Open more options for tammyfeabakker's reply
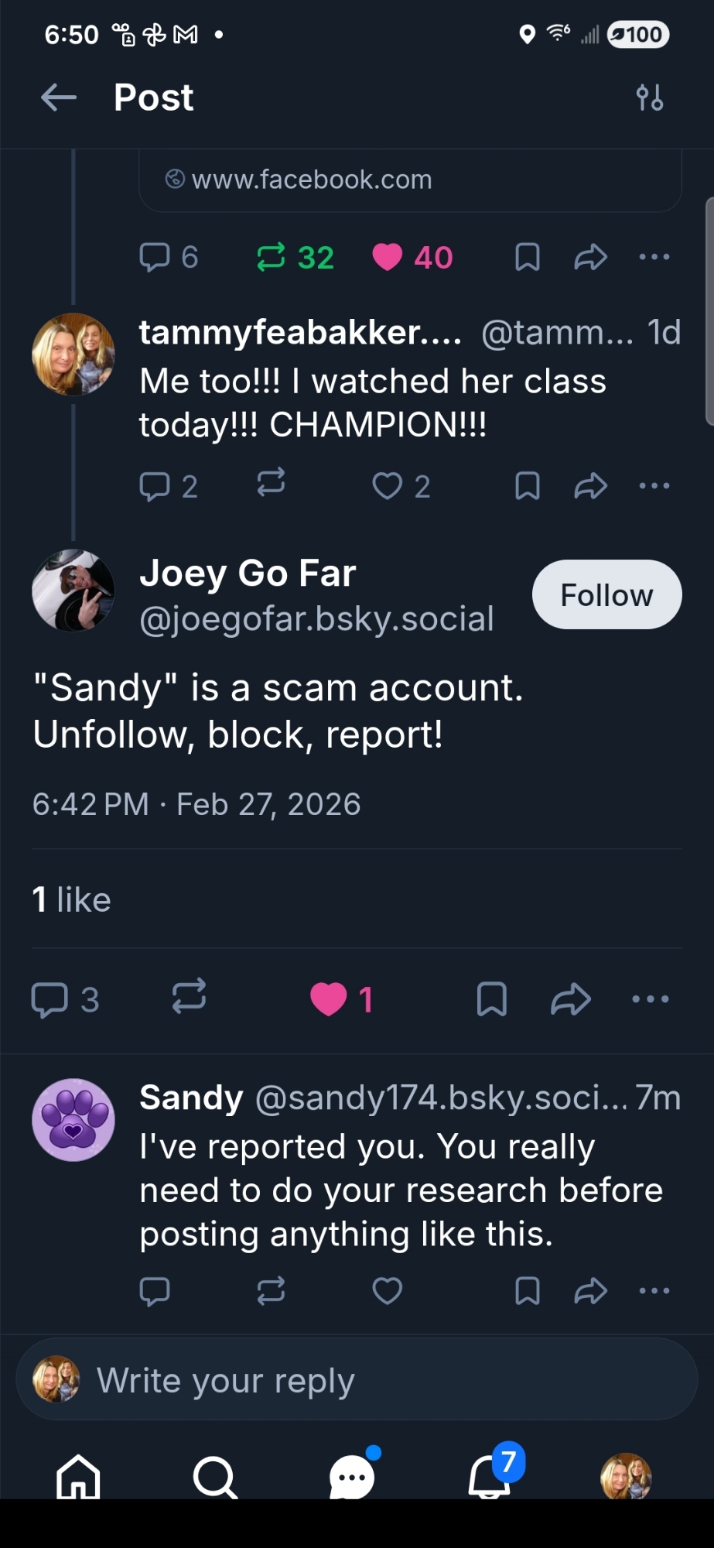Image resolution: width=714 pixels, height=1548 pixels. 654,486
